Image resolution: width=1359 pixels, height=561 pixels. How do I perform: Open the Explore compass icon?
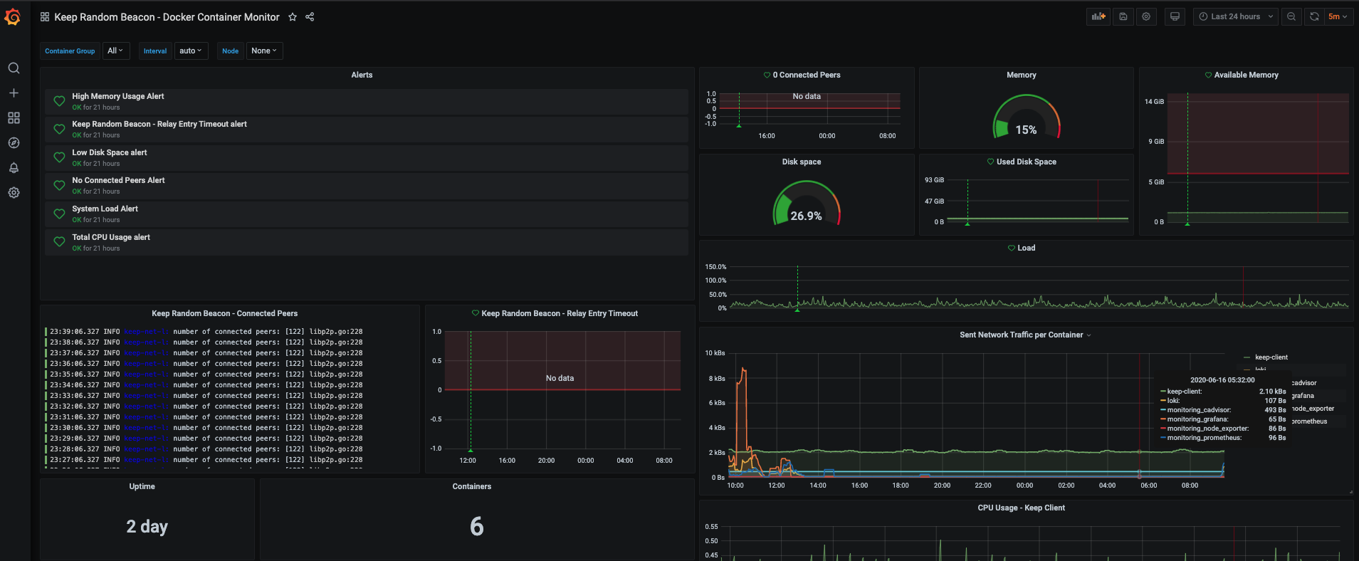14,143
